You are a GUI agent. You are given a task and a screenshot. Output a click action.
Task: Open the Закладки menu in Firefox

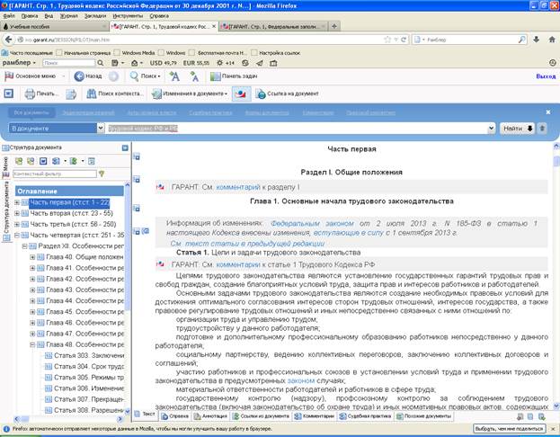click(x=94, y=15)
